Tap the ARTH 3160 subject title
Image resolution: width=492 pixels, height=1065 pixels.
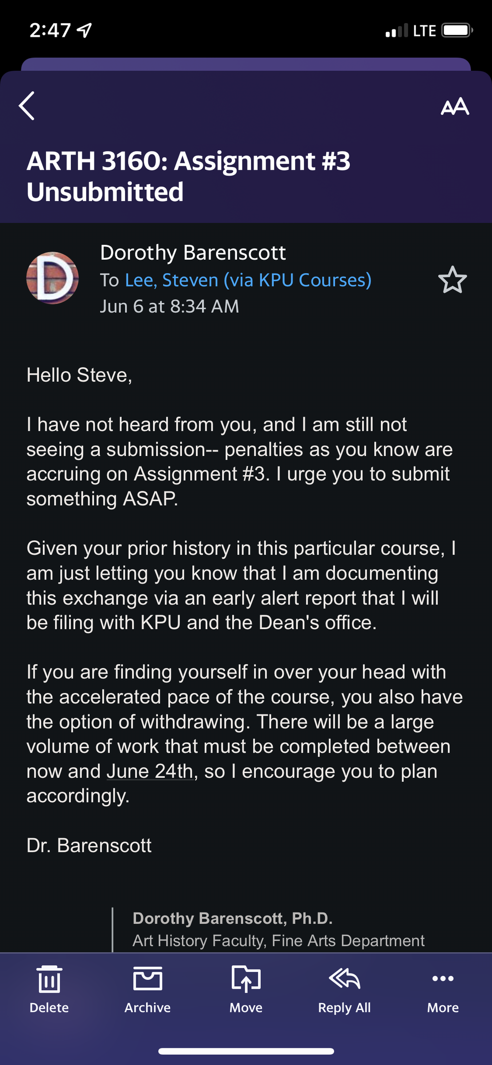[188, 176]
